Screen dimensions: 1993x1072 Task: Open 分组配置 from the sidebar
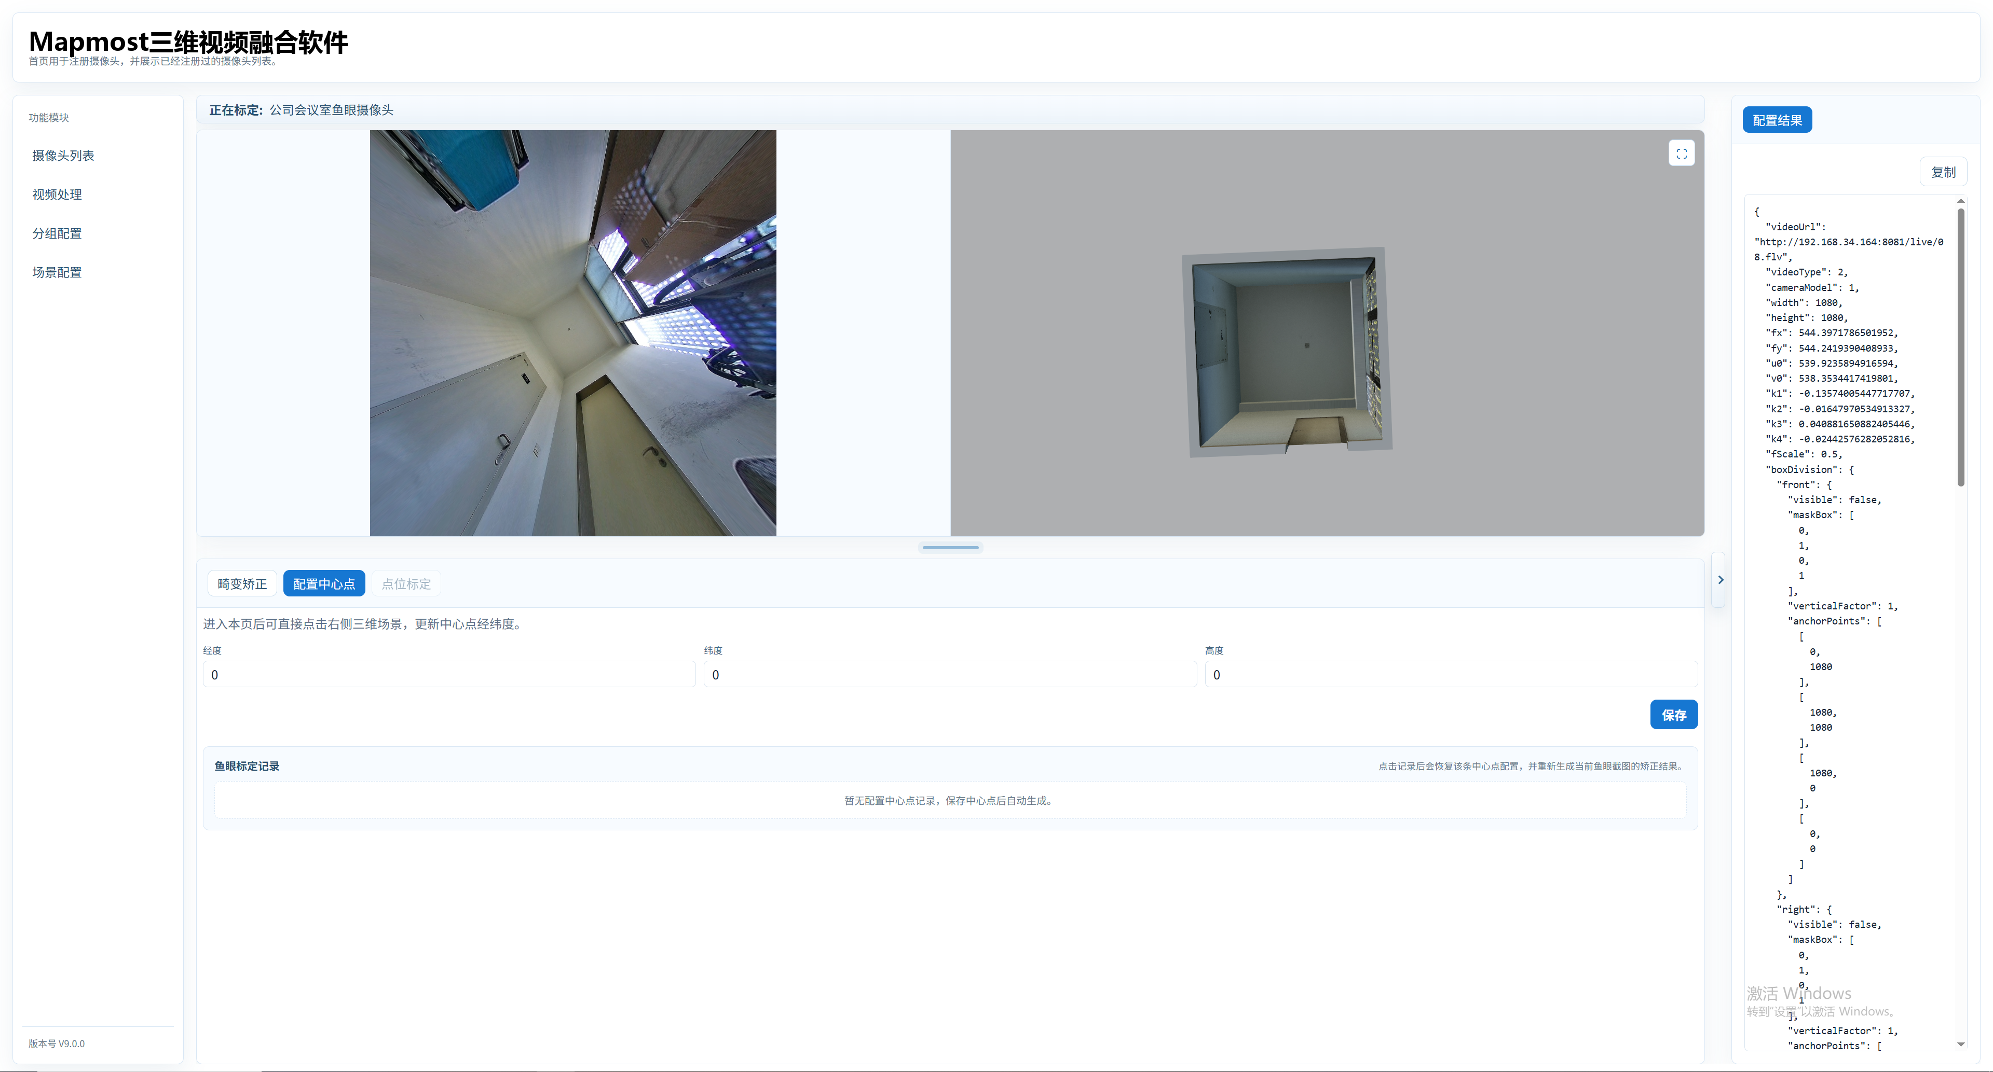pos(57,233)
